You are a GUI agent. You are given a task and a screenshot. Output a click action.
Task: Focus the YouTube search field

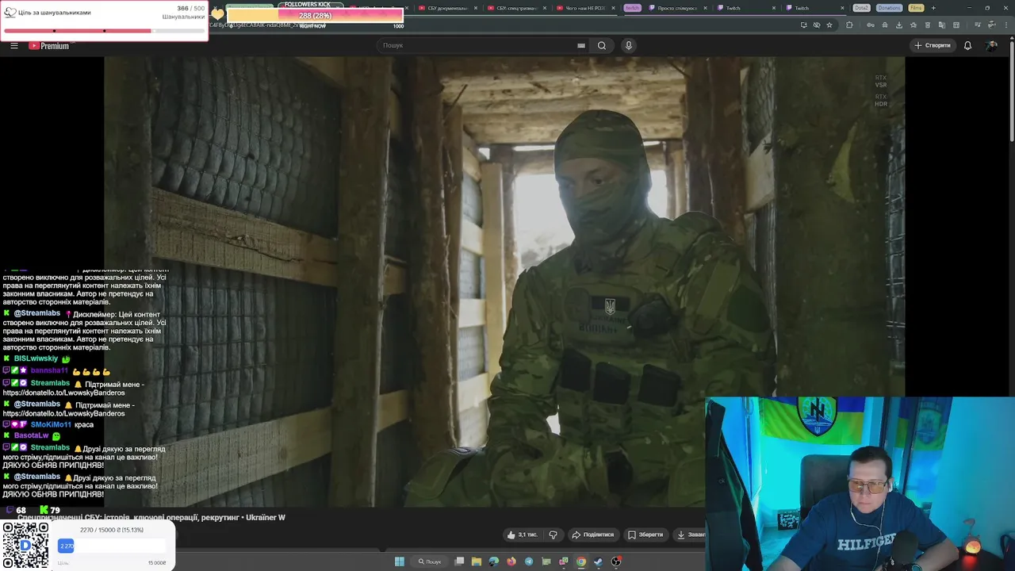coord(478,45)
